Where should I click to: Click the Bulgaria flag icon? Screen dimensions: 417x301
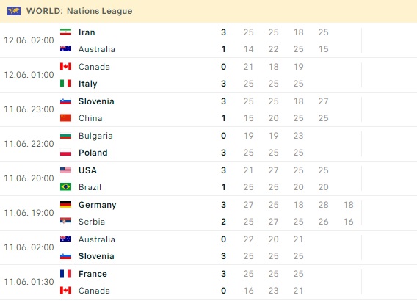pyautogui.click(x=65, y=136)
